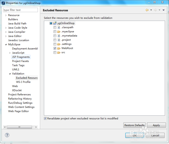The height and width of the screenshot is (144, 169).
Task: Click the Apply button
Action: (x=156, y=125)
